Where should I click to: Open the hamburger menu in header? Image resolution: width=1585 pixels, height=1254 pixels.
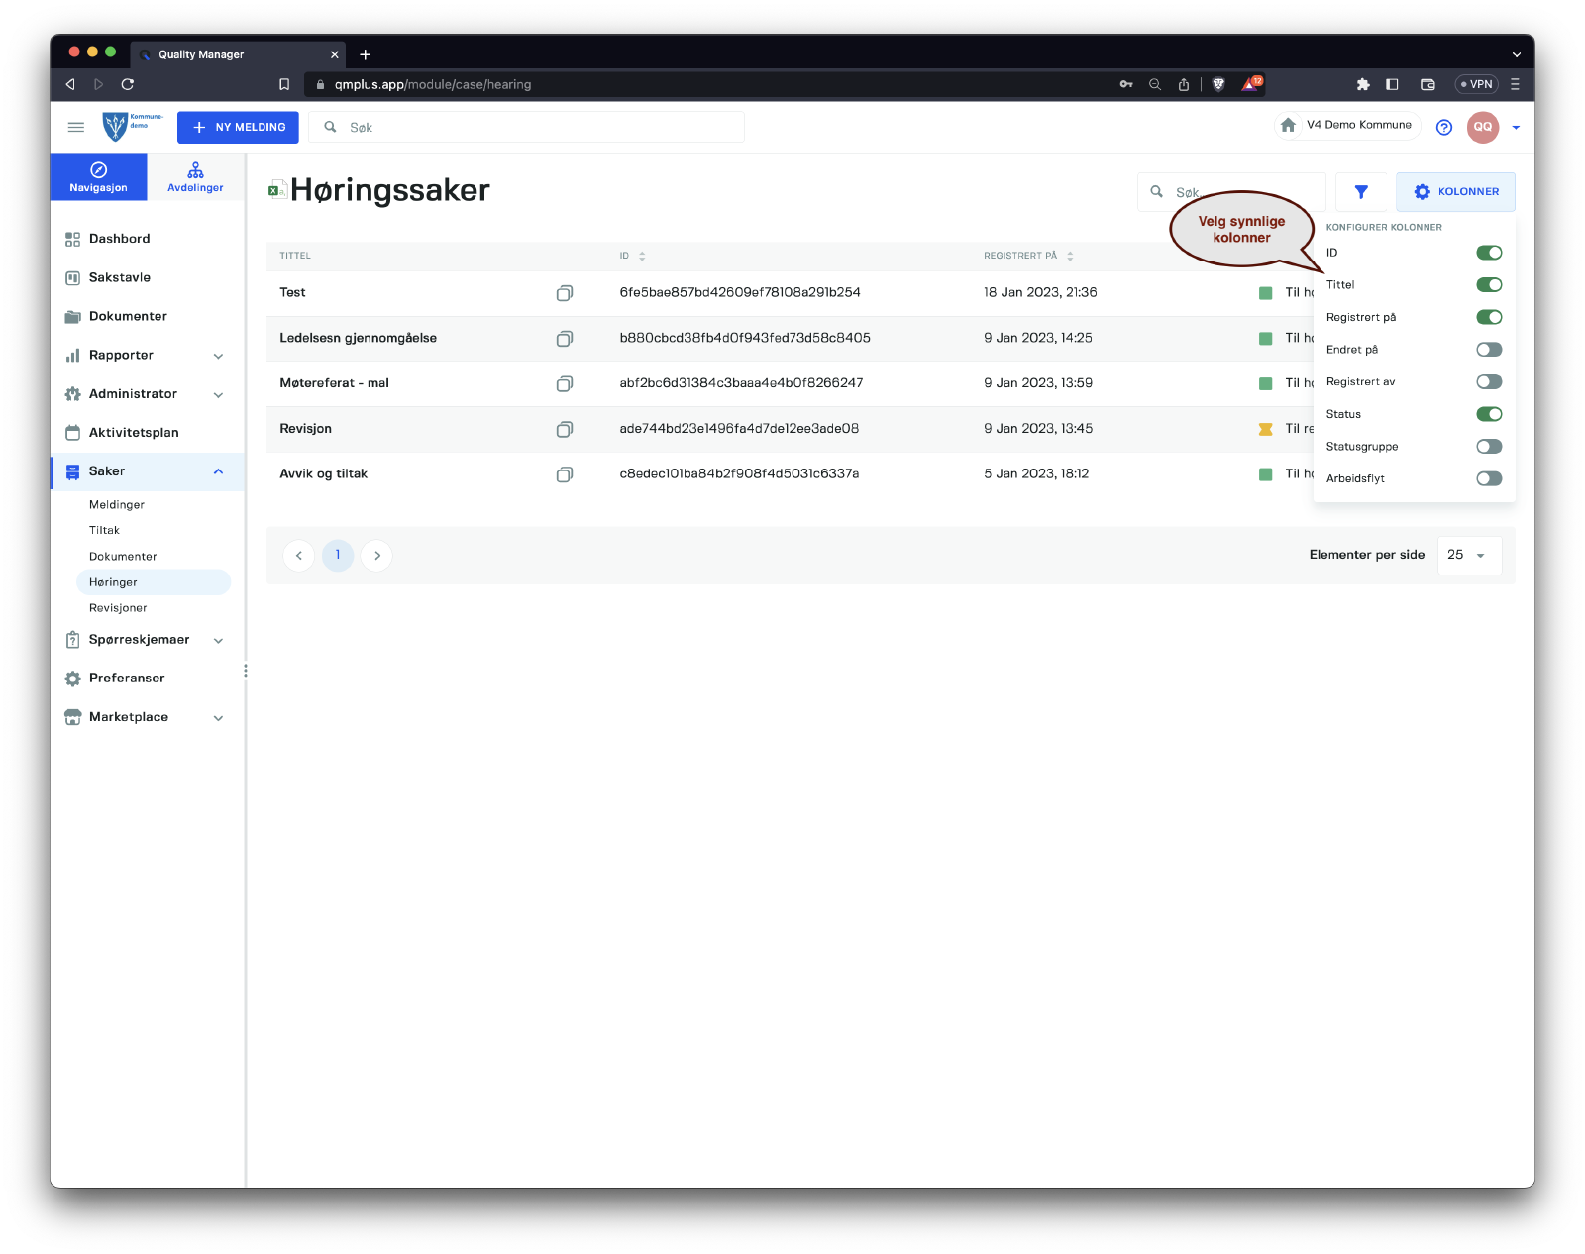pyautogui.click(x=76, y=127)
